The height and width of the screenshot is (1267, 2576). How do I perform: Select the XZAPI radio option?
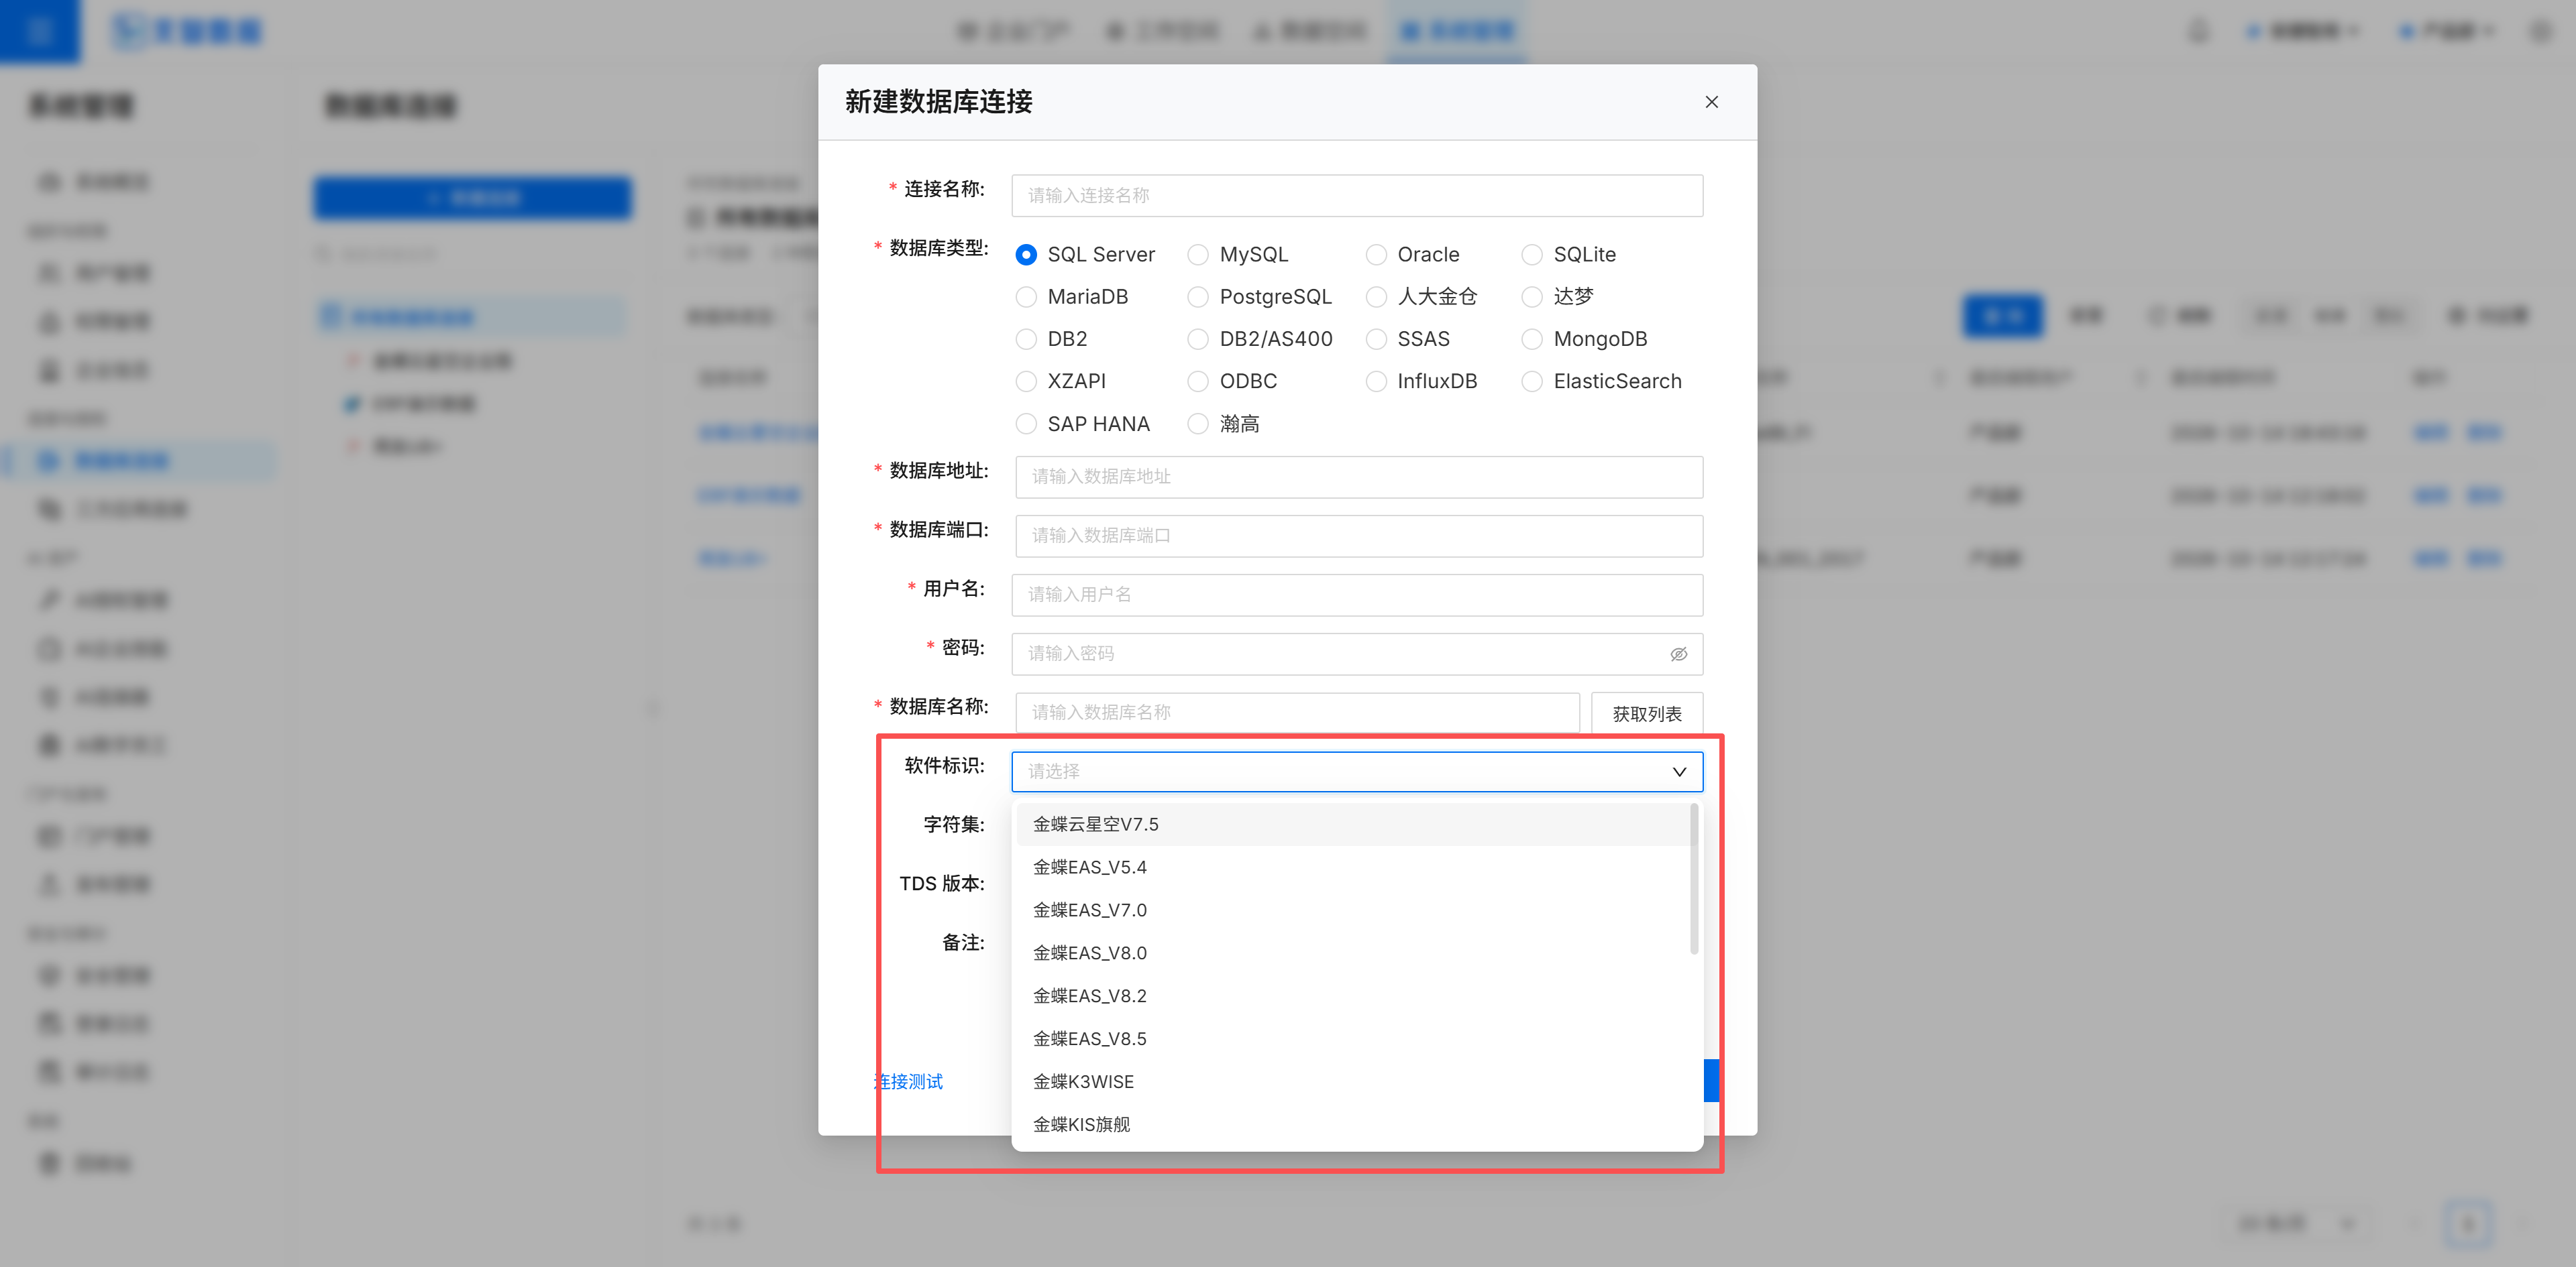pyautogui.click(x=1061, y=381)
